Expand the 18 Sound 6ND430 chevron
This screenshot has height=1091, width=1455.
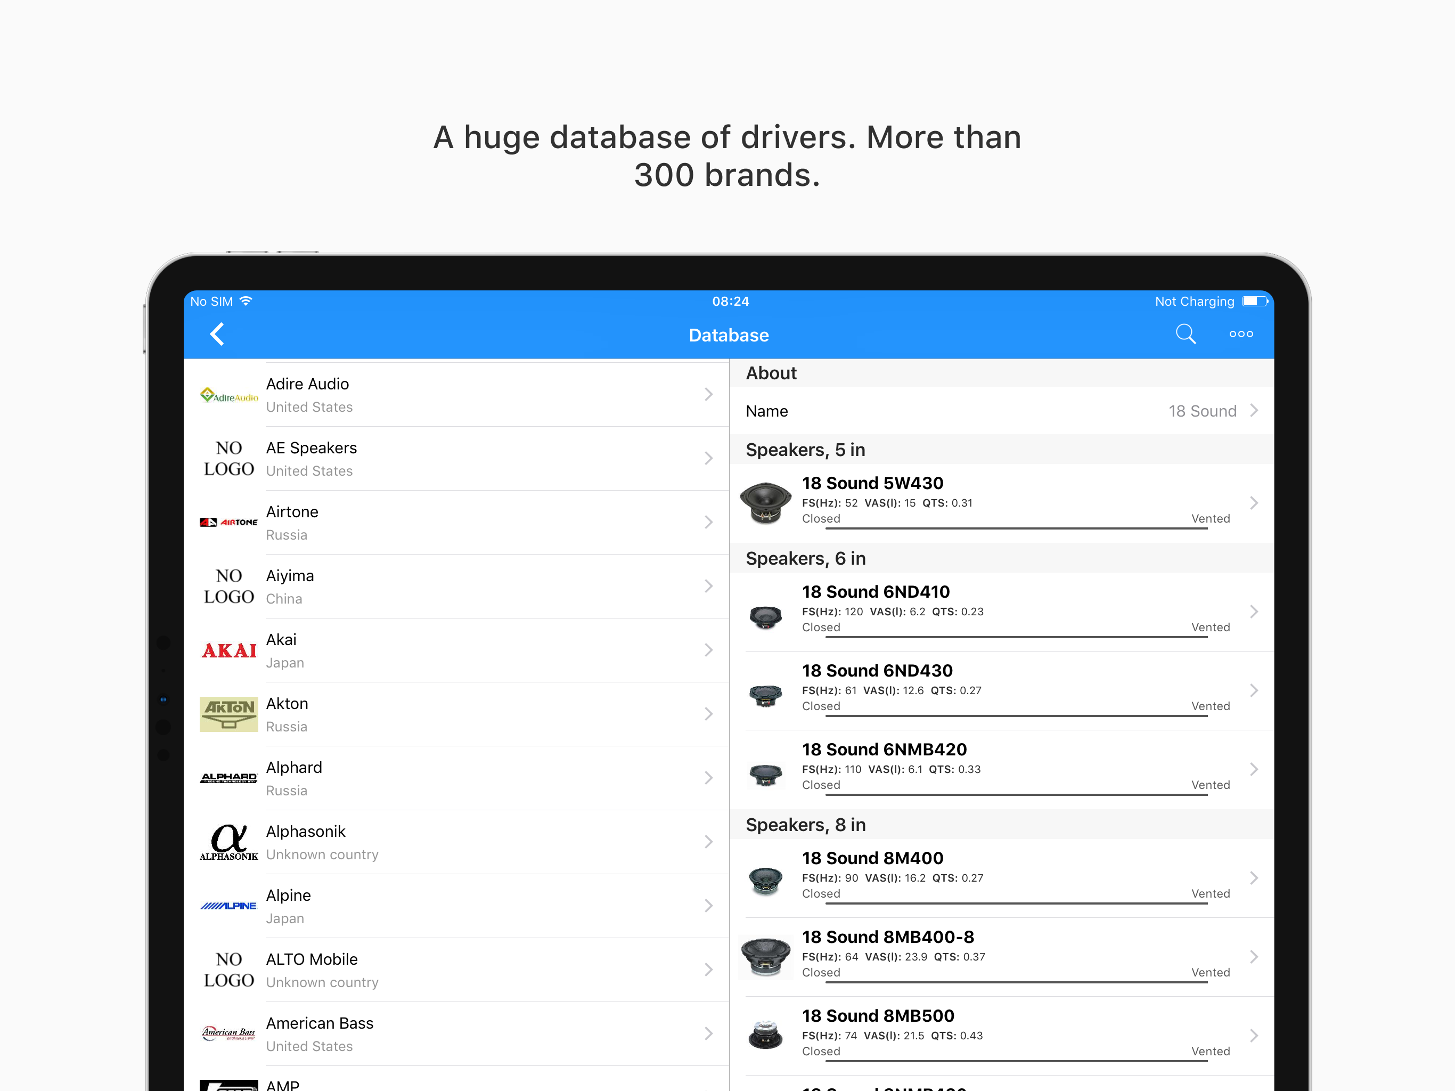[1254, 690]
